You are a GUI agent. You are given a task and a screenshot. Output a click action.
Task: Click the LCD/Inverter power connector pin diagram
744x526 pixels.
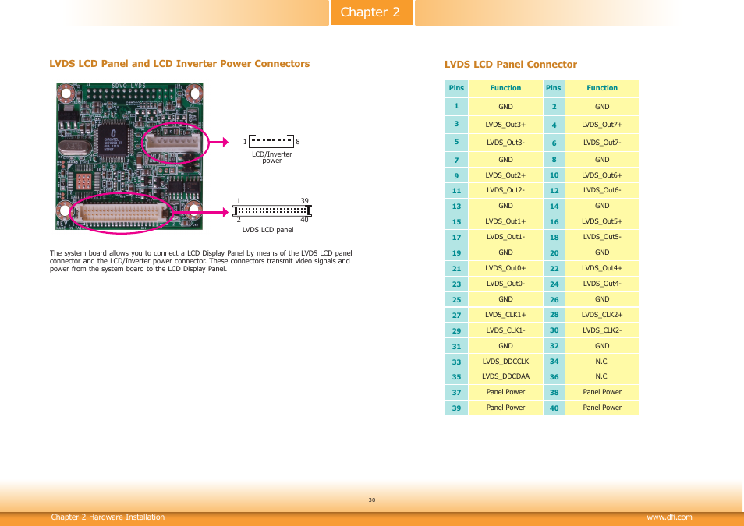pos(271,141)
